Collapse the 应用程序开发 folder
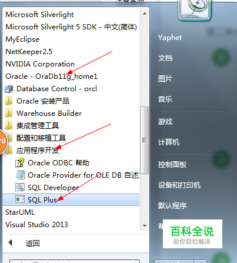 tap(38, 151)
